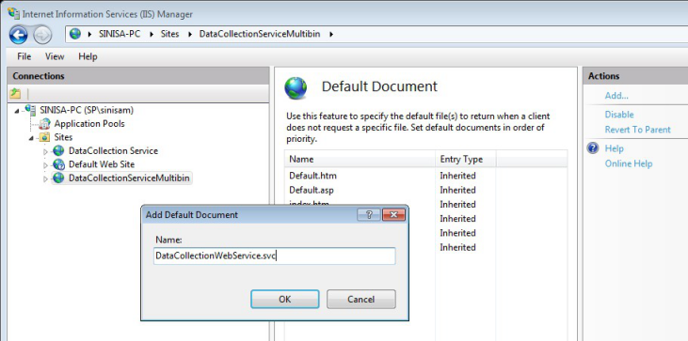Click the connect folder icon in Connections toolbar
The height and width of the screenshot is (341, 688).
[x=15, y=93]
